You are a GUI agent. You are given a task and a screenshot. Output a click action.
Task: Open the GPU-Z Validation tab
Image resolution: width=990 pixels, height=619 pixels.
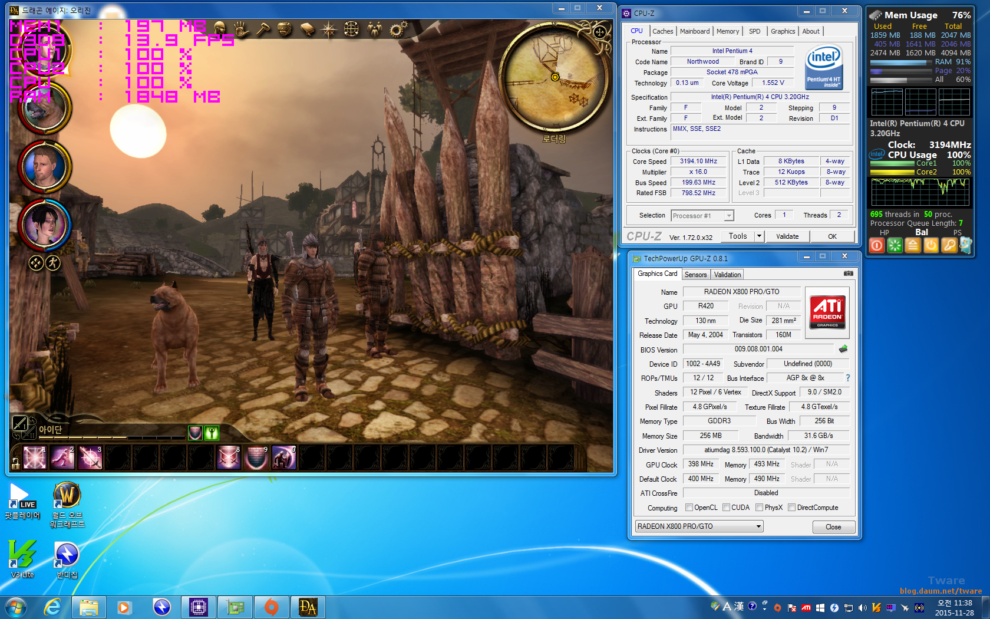click(x=727, y=275)
